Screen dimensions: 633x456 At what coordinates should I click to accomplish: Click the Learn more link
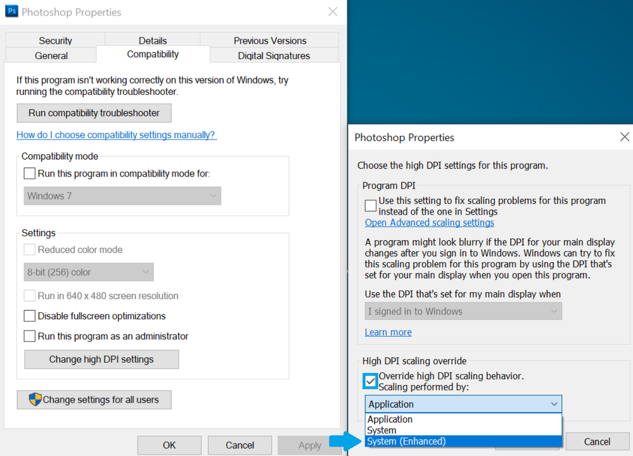388,332
